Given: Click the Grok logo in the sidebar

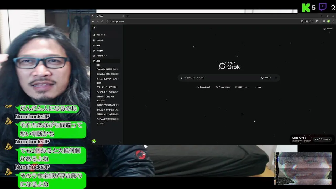Looking at the screenshot, I should pyautogui.click(x=94, y=28).
